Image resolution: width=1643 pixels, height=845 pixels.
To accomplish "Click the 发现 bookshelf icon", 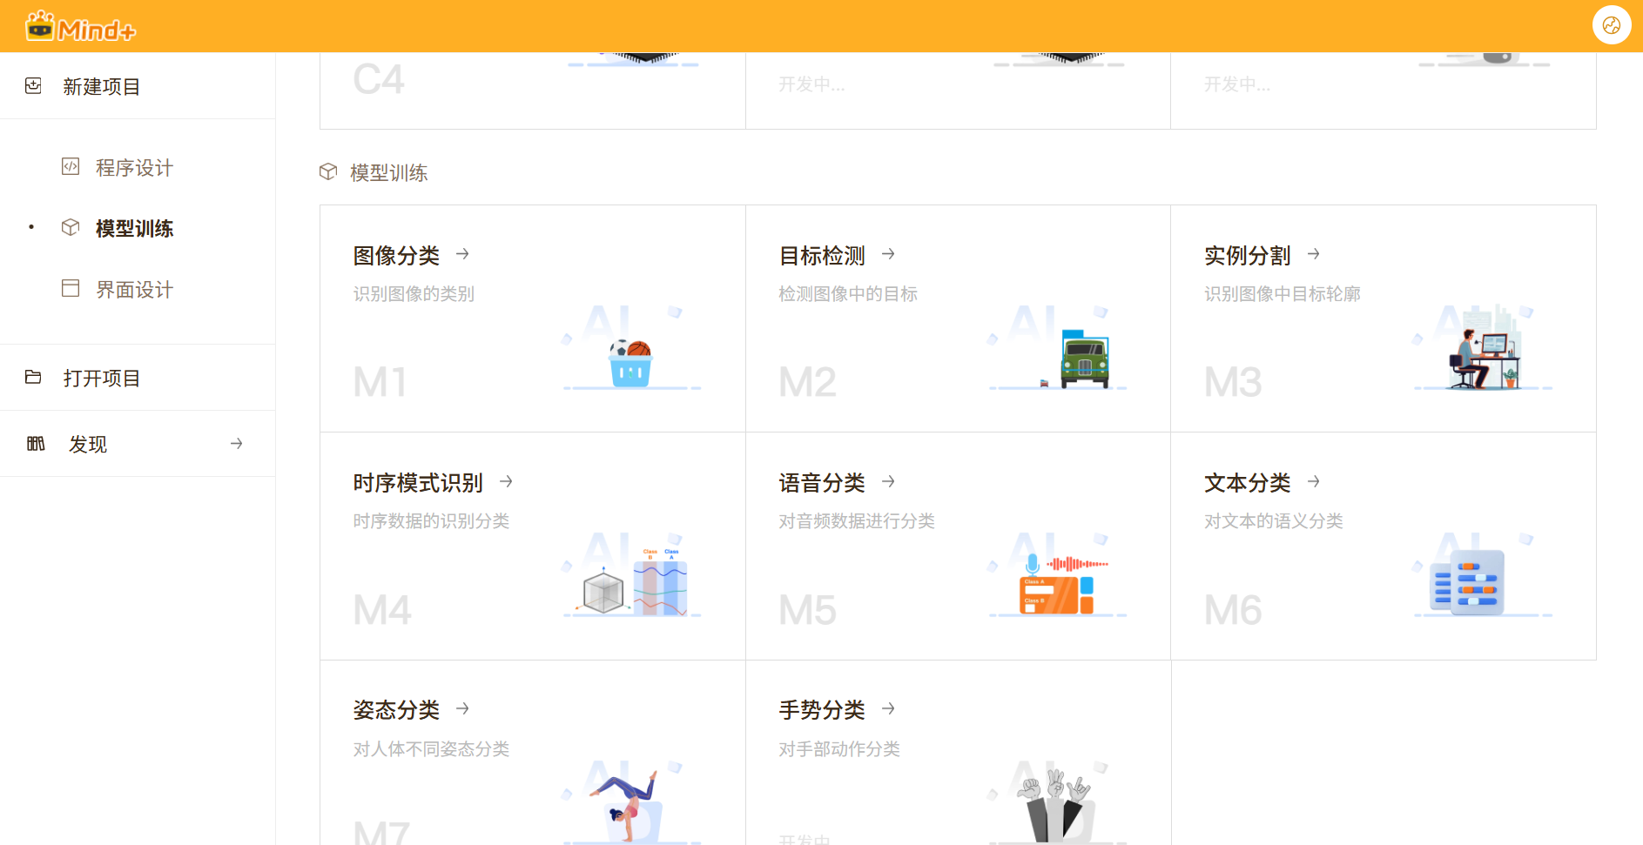I will [x=36, y=444].
